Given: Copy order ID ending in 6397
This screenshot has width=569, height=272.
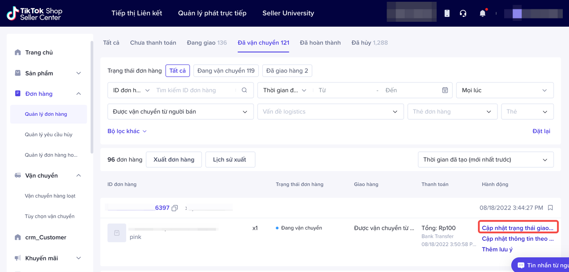Looking at the screenshot, I should click(x=175, y=208).
